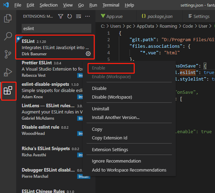Install Debugger ESLint by Pierre Marchal

tap(84, 176)
